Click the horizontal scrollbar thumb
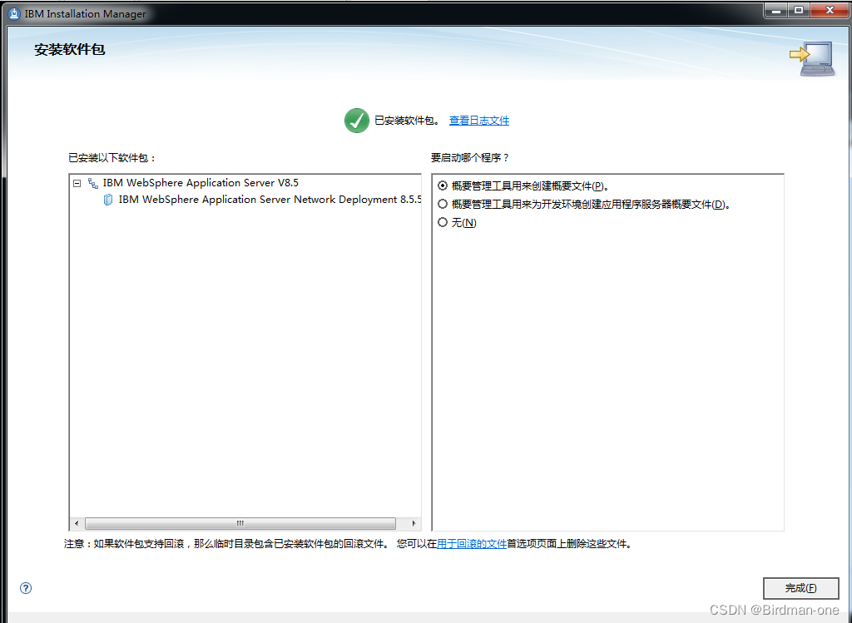The width and height of the screenshot is (852, 623). tap(241, 523)
